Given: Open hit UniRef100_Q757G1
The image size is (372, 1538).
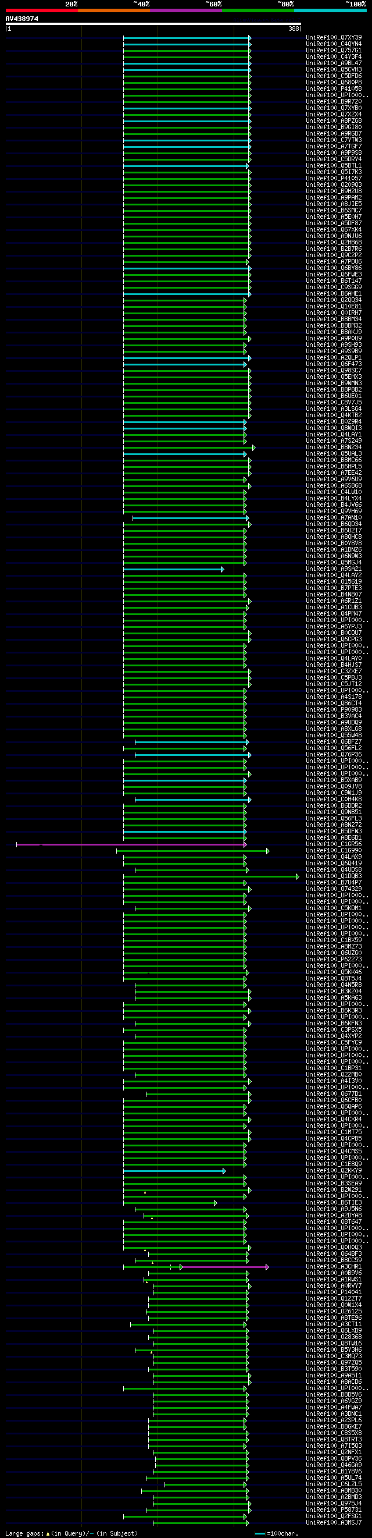Looking at the screenshot, I should click(x=334, y=51).
